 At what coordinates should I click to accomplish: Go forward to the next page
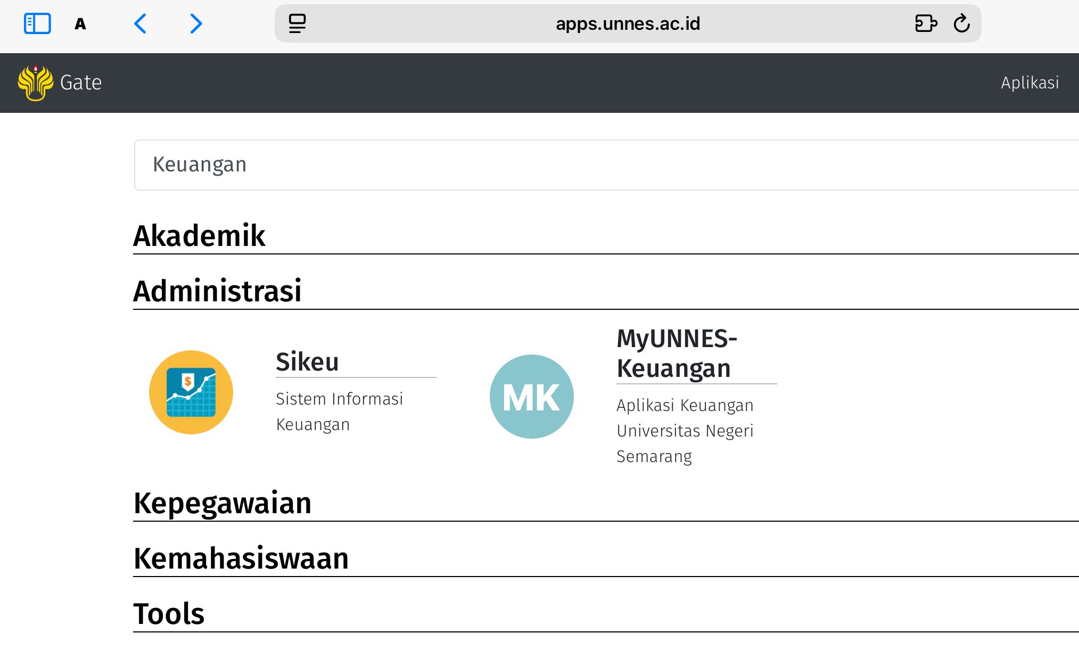click(x=196, y=23)
